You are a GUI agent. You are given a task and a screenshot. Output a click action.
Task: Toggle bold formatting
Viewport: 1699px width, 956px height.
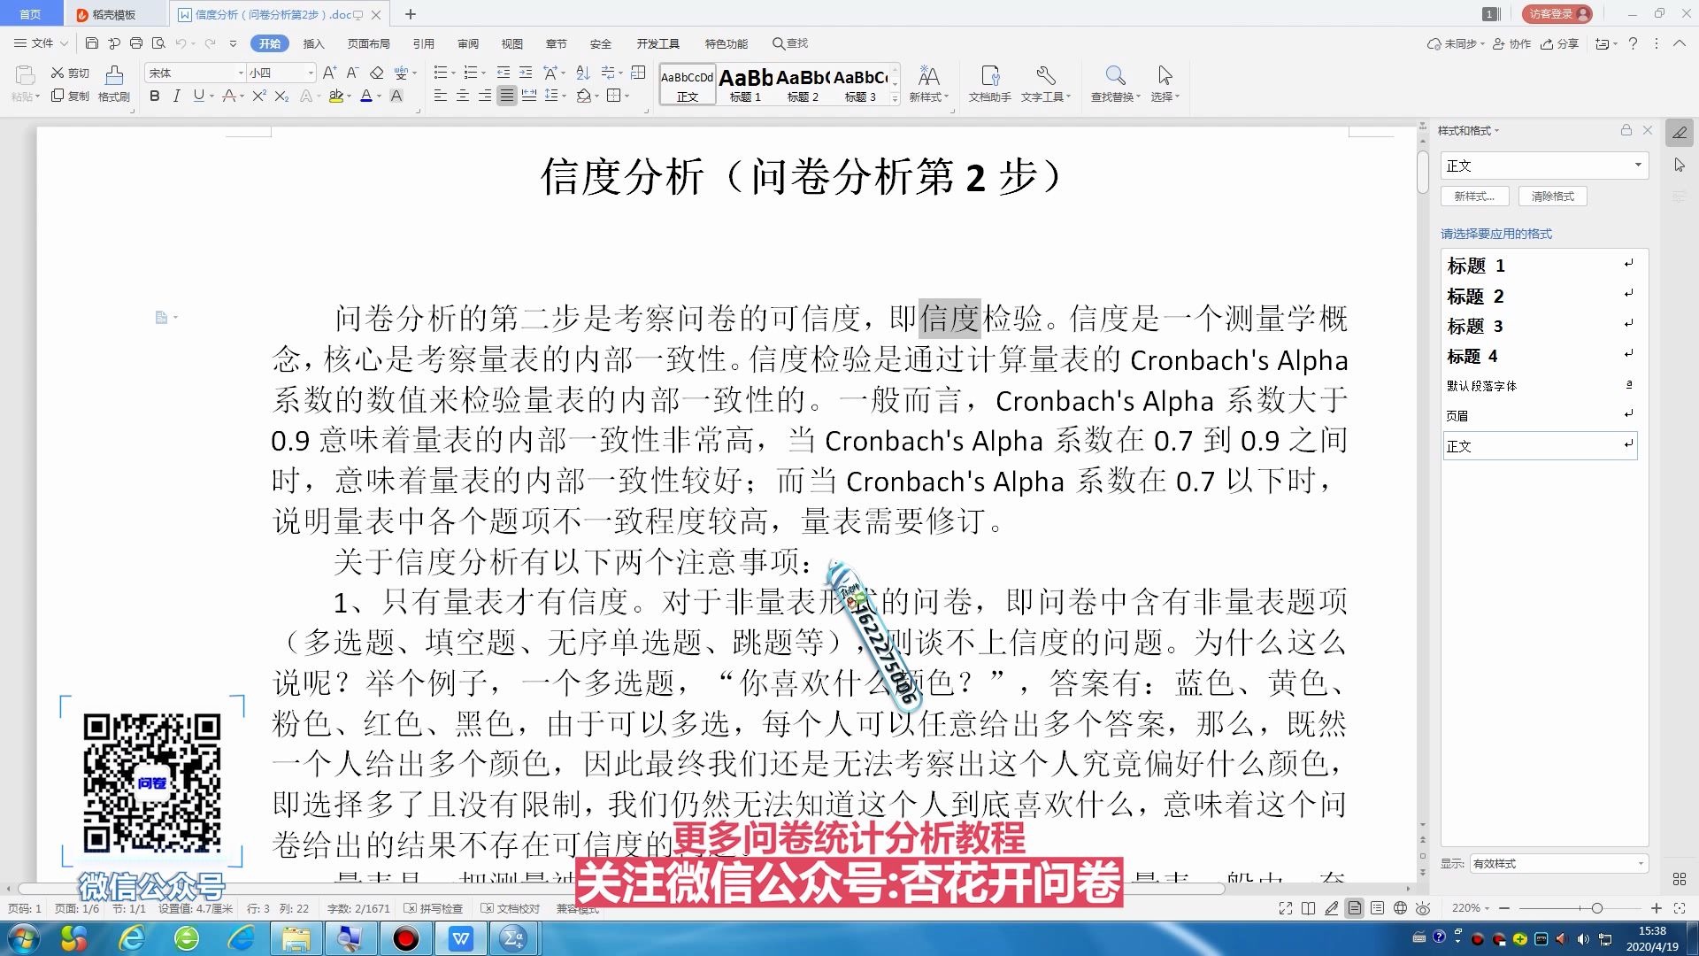point(155,96)
